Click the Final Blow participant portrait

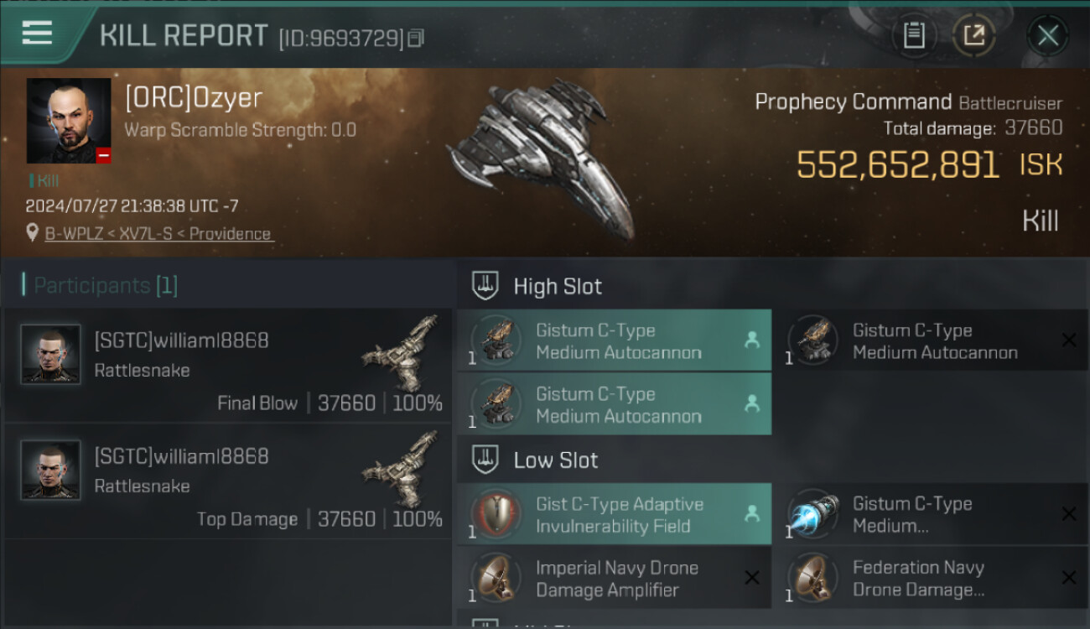pyautogui.click(x=50, y=354)
